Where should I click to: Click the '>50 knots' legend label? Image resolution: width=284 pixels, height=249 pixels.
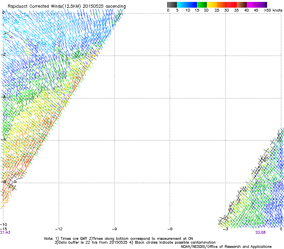[x=273, y=10]
